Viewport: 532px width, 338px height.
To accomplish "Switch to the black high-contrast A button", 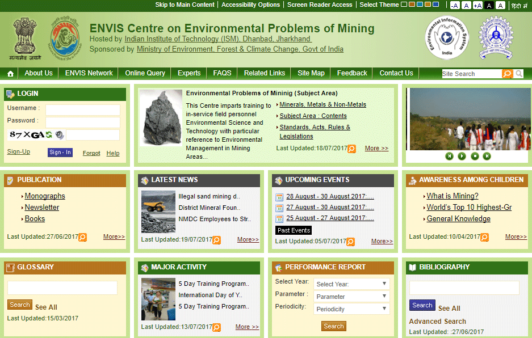I will tap(489, 5).
